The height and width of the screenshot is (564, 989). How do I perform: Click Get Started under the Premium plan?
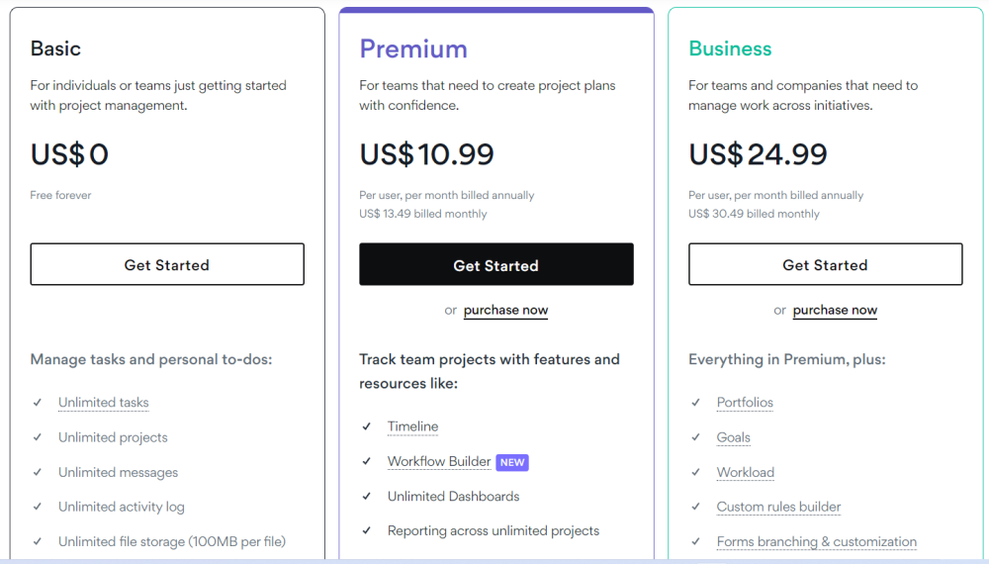coord(495,265)
